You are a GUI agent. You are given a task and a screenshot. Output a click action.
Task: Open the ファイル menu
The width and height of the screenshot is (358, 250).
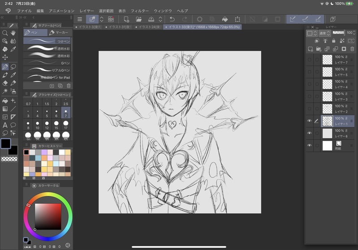(25, 11)
